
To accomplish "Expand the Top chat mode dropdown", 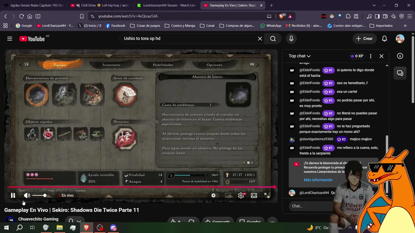I will tap(300, 56).
